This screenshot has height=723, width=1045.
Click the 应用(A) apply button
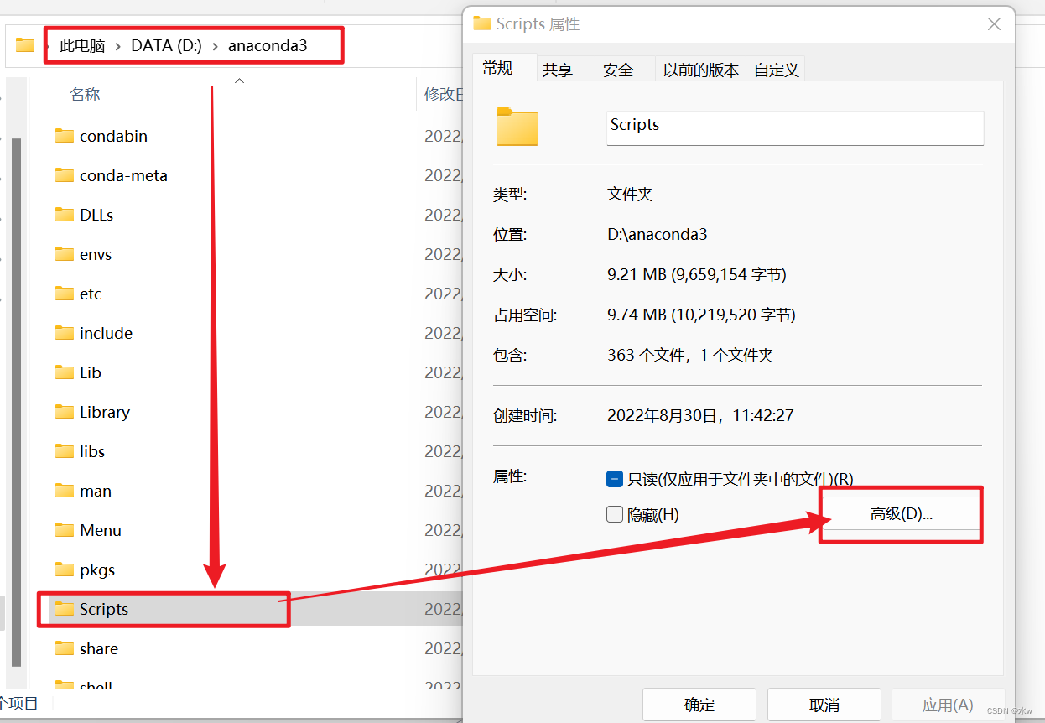click(949, 705)
